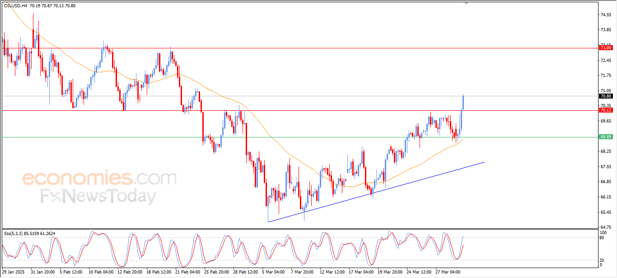
Task: Click the stochastic 20 level label
Action: pyautogui.click(x=602, y=260)
